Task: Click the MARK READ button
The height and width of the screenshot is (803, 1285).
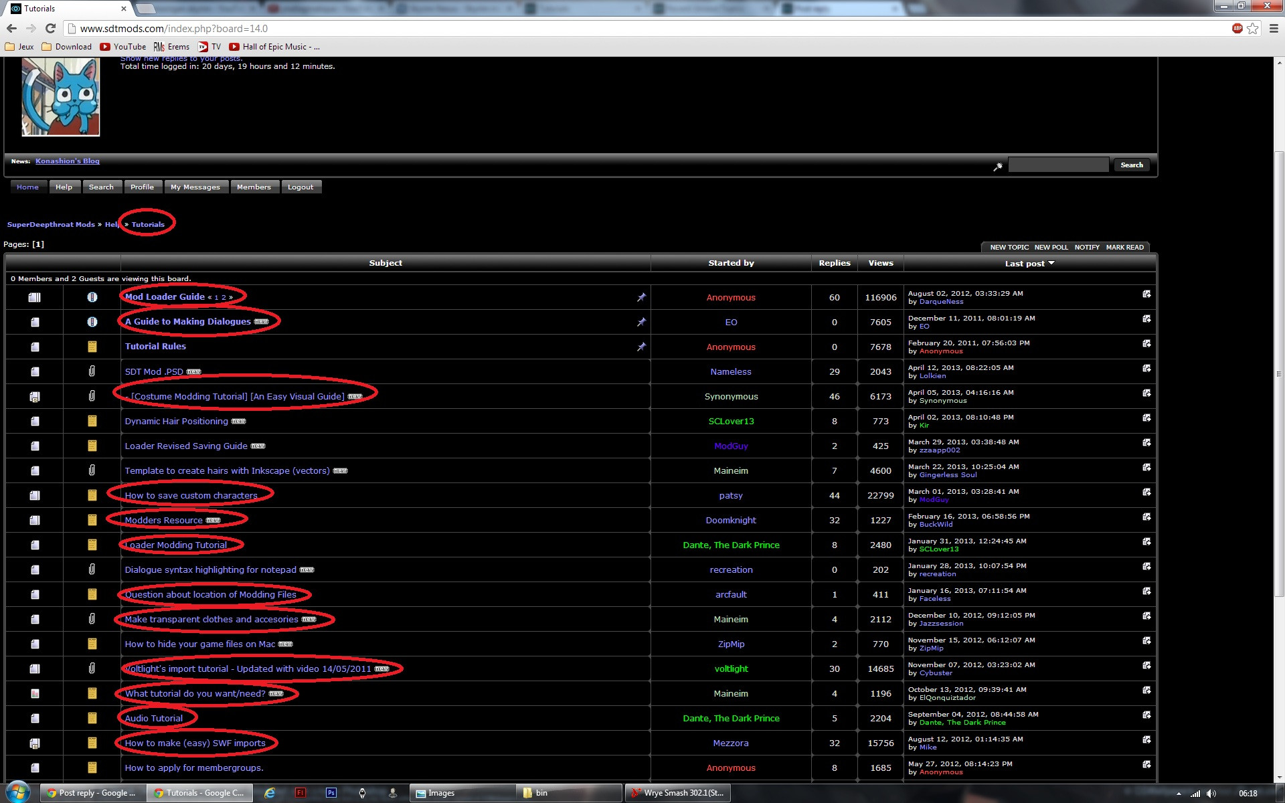Action: pyautogui.click(x=1124, y=248)
